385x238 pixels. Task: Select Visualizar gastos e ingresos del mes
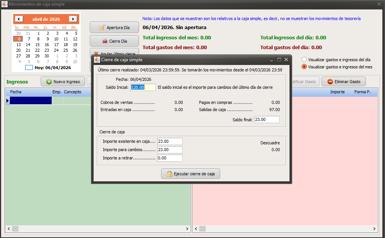[304, 66]
